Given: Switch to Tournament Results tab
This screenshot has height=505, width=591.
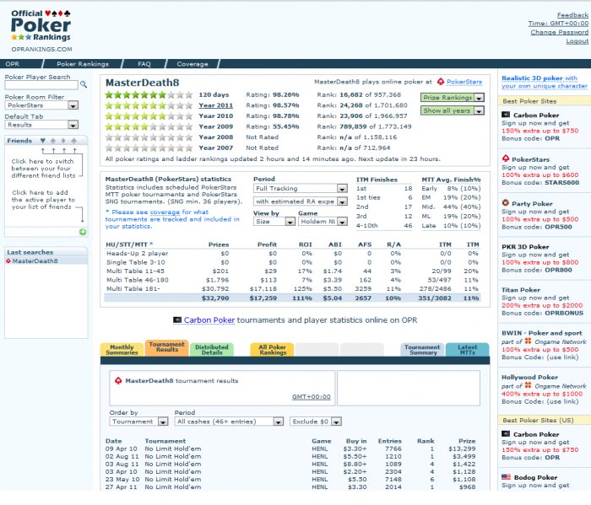Looking at the screenshot, I should (167, 347).
